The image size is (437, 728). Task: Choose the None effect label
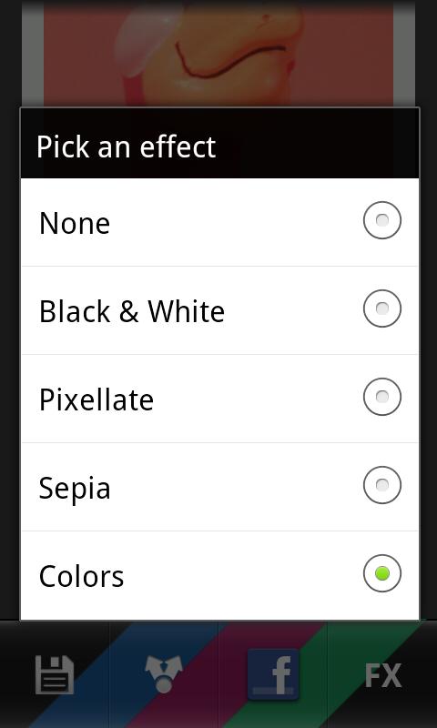(x=75, y=223)
